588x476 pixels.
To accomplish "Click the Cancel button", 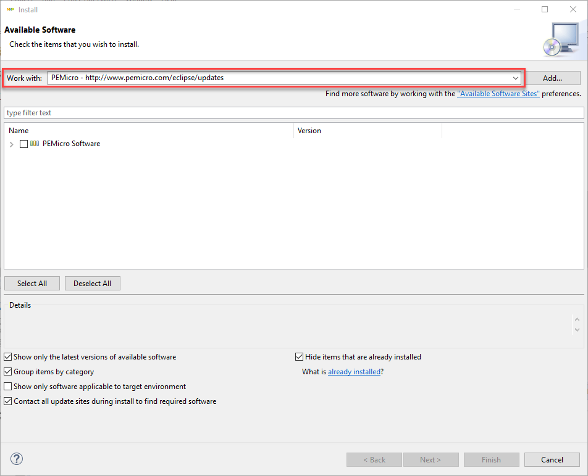I will point(552,459).
